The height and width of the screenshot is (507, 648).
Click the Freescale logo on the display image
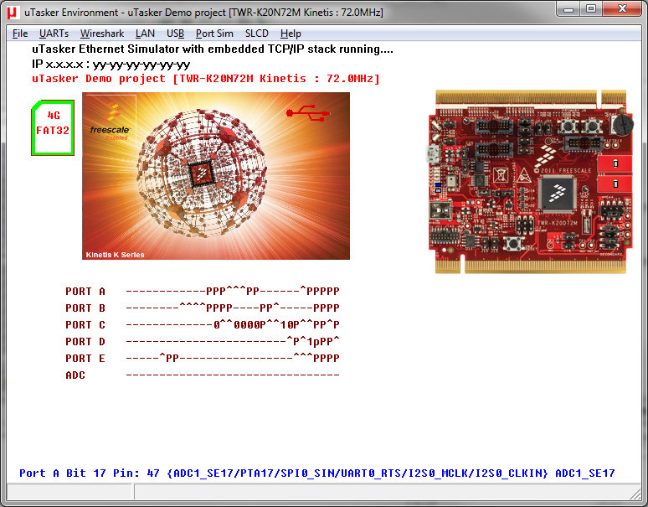110,122
